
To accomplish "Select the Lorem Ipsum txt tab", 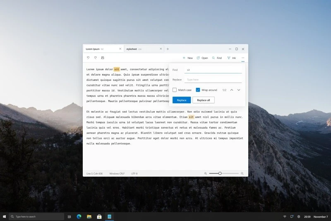I will 99,49.
